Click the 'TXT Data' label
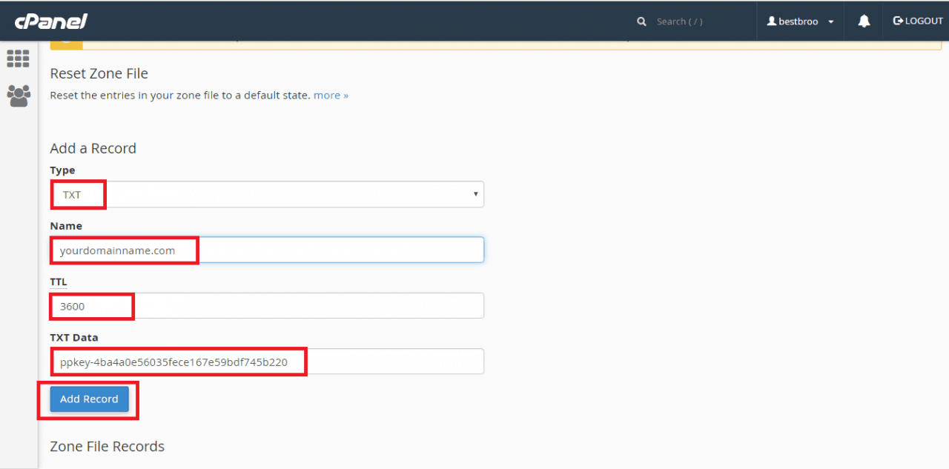Screen dimensions: 949x469 click(74, 337)
